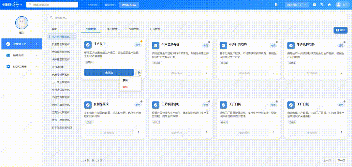Click the user avatar icon in header
Viewport: 352px width, 167px height.
338,5
